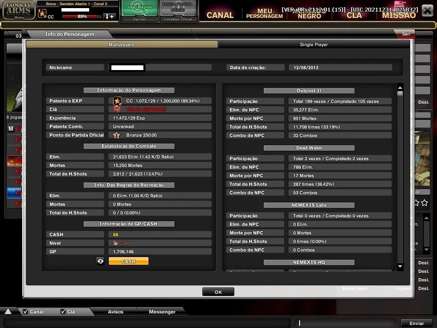Click the right star rating icon

pyautogui.click(x=425, y=203)
